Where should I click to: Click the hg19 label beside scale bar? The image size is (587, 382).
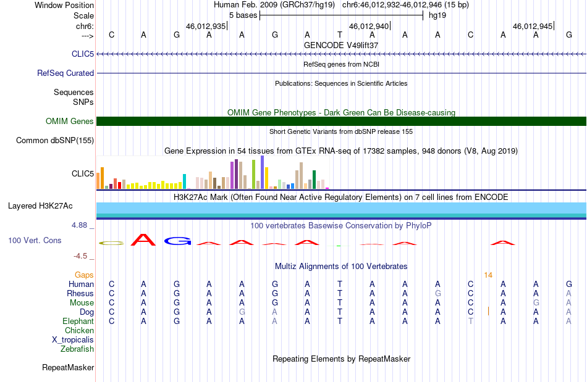[x=437, y=15]
